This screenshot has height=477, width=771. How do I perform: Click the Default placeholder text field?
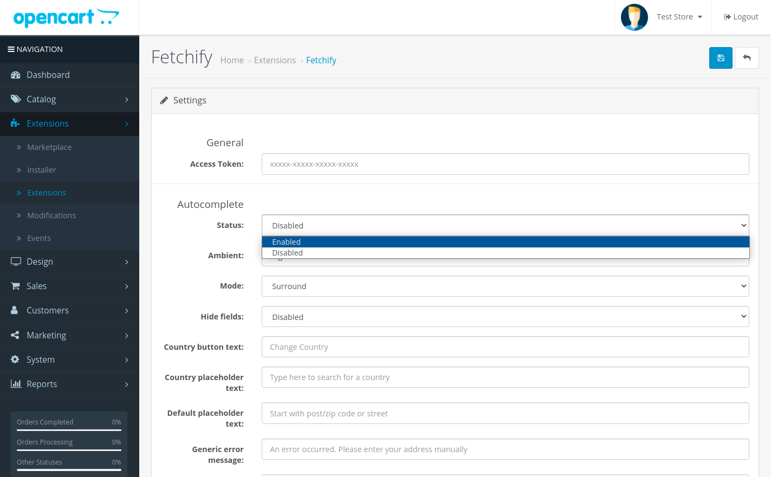click(x=505, y=413)
